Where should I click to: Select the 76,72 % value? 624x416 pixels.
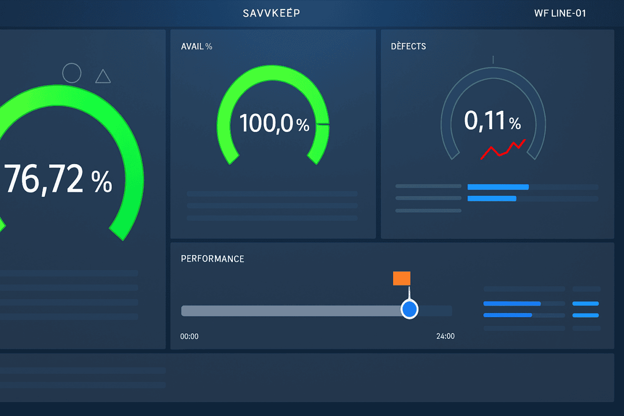pyautogui.click(x=58, y=179)
